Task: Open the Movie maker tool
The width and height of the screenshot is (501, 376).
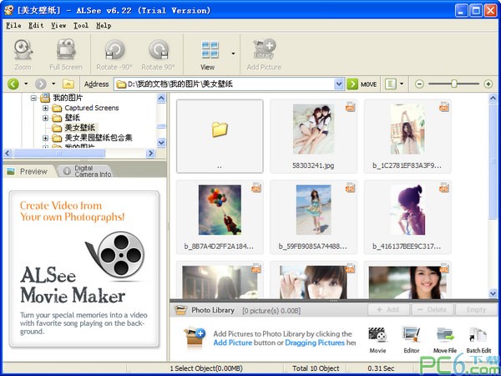Action: (377, 339)
